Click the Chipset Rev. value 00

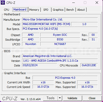(x=93, y=35)
